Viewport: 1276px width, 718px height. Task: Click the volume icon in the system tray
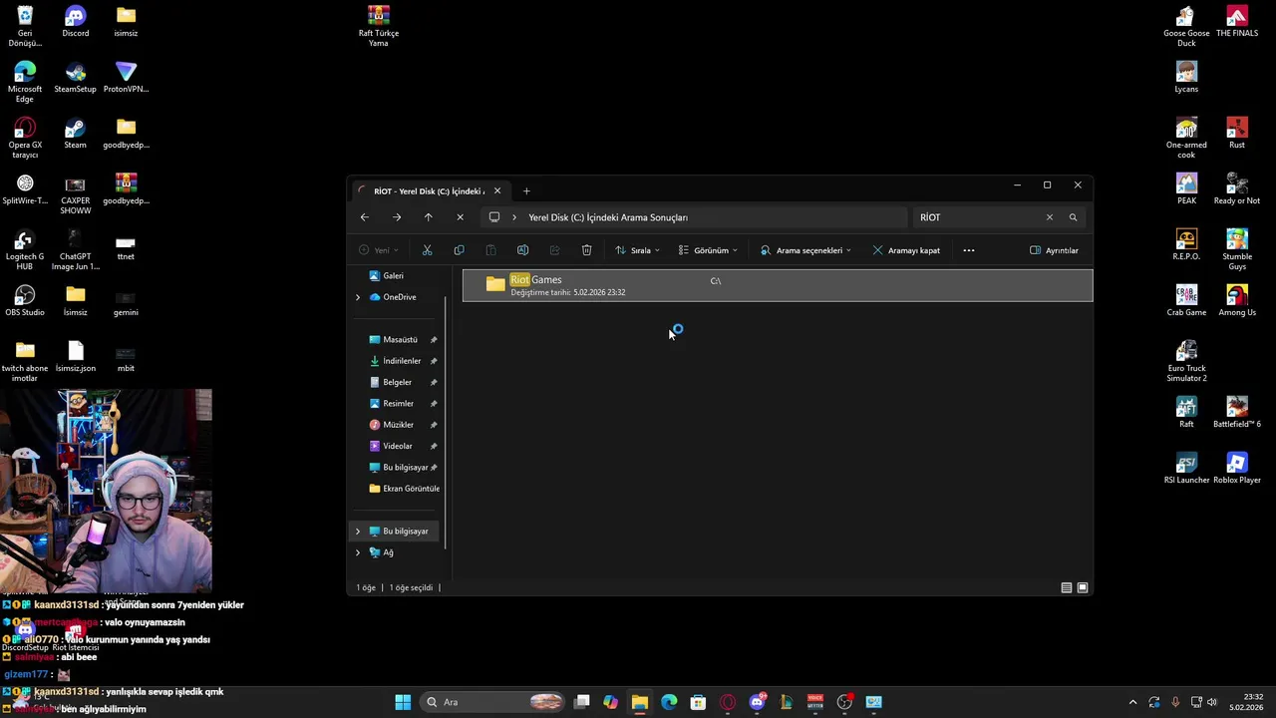1212,702
